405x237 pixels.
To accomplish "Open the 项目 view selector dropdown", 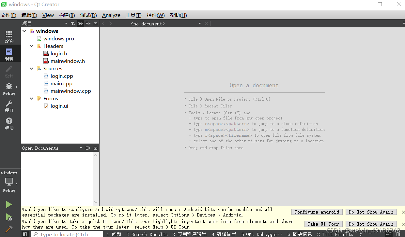I will [x=45, y=23].
